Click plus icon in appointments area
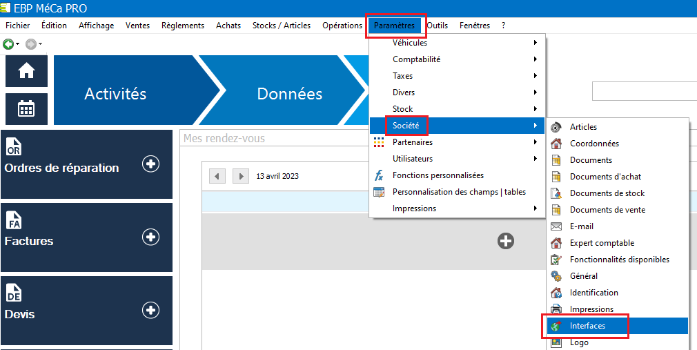This screenshot has width=697, height=350. [506, 241]
